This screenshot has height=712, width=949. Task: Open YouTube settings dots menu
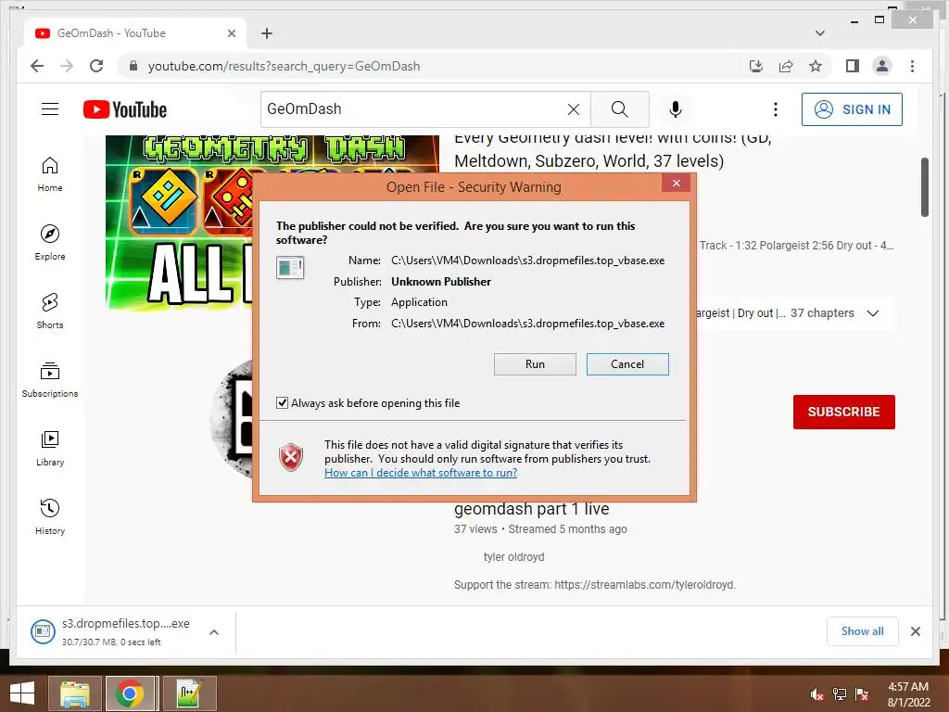click(776, 109)
